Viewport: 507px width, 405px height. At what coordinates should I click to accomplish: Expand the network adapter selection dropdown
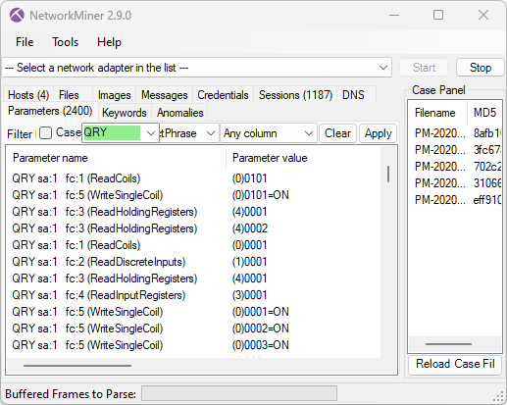(383, 68)
